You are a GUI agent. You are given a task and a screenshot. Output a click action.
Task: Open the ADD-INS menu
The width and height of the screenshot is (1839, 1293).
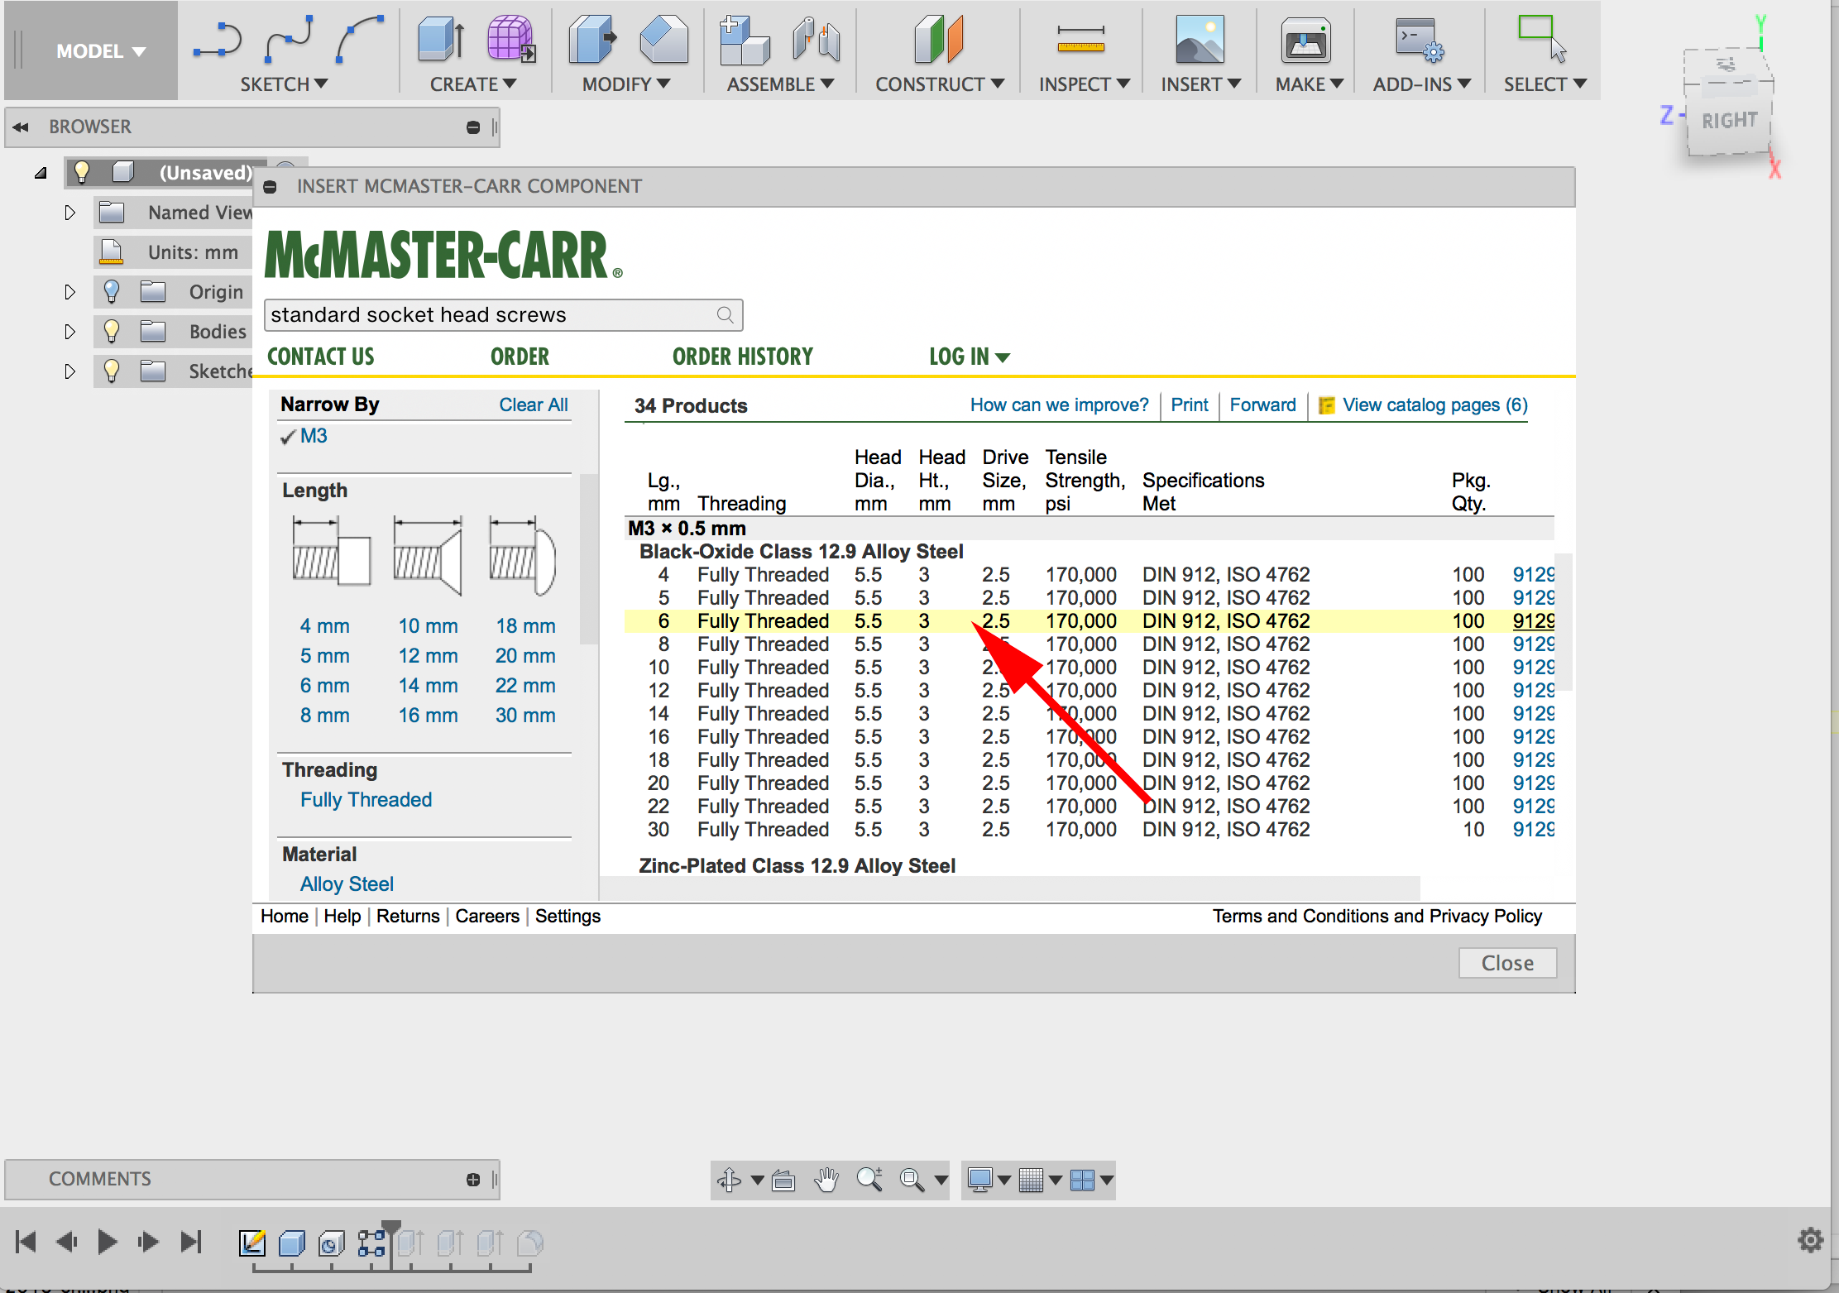tap(1422, 84)
